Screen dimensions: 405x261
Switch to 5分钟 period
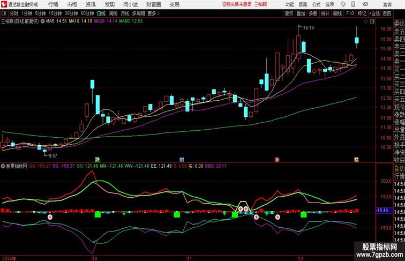point(40,13)
